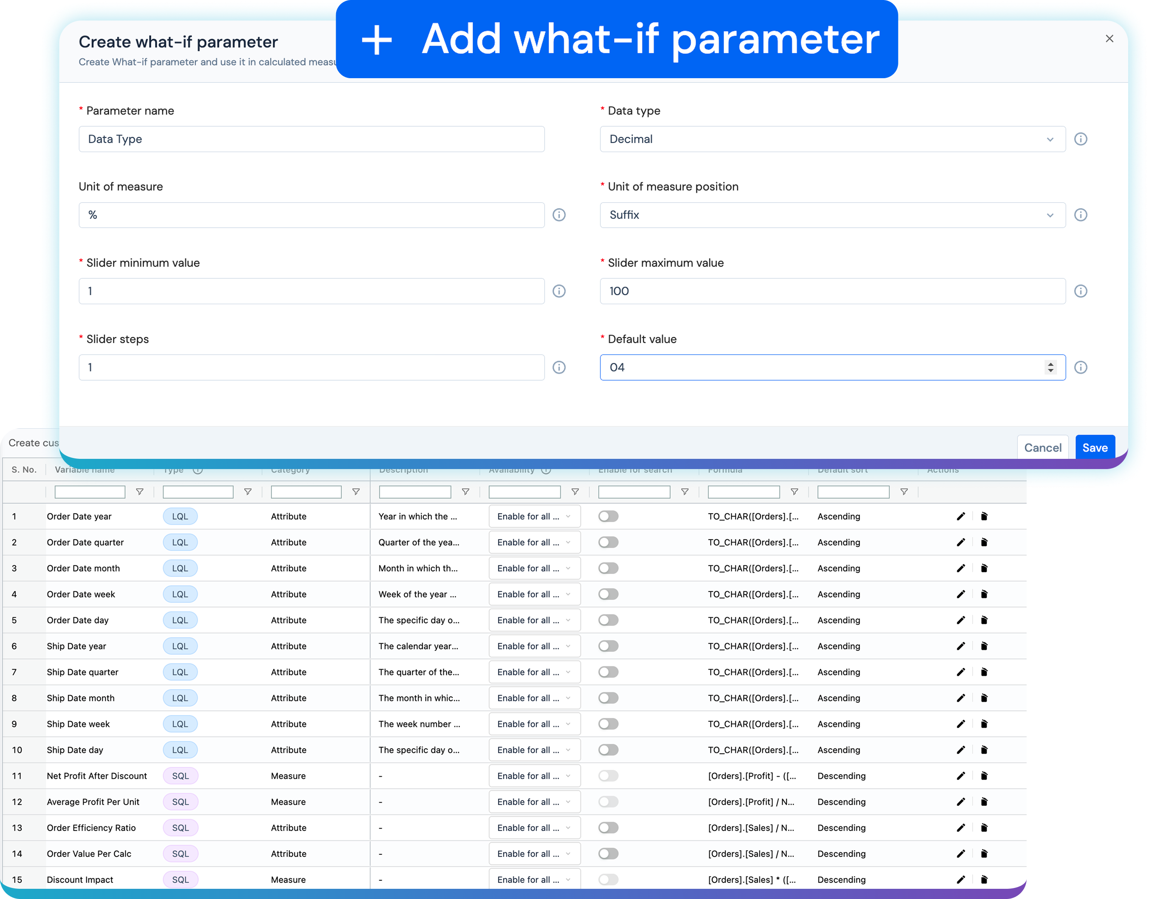Viewport: 1149px width, 899px height.
Task: Edit the Ship Date year variable
Action: coord(961,646)
